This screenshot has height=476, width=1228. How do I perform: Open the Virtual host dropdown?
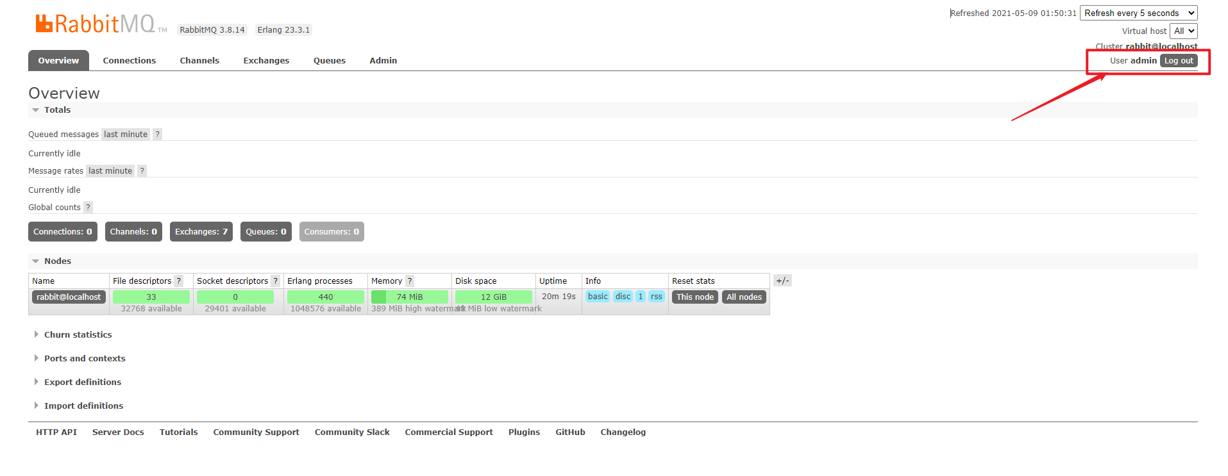click(x=1184, y=31)
